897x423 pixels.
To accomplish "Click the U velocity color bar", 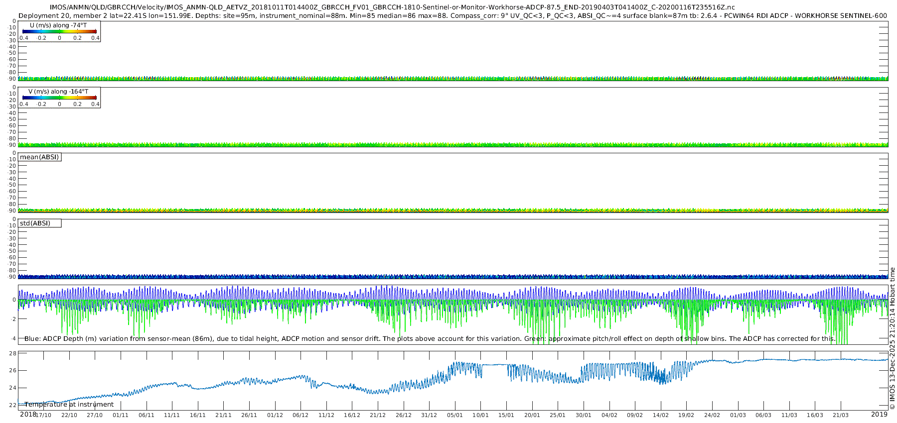I will (59, 31).
